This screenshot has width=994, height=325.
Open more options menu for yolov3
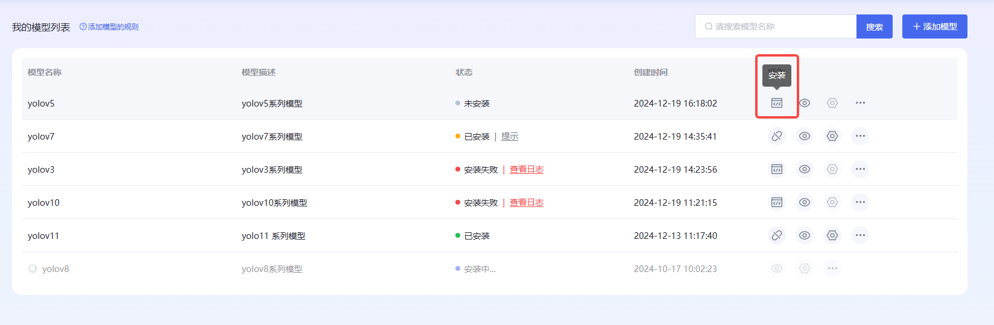pos(860,169)
